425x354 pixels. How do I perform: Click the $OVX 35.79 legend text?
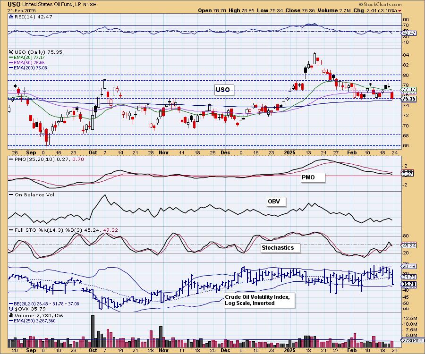(30, 309)
